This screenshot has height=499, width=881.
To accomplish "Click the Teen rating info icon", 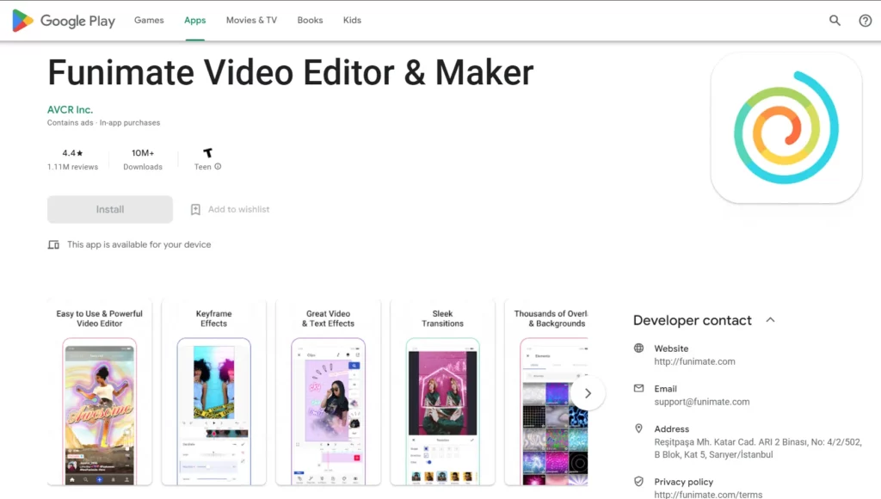I will (x=218, y=166).
